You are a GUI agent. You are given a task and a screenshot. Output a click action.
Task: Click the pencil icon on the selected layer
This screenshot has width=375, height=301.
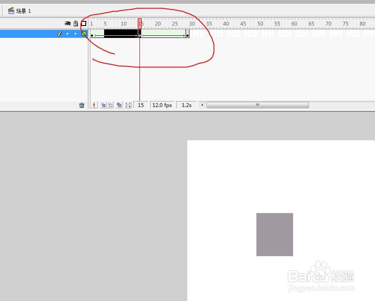[x=60, y=34]
